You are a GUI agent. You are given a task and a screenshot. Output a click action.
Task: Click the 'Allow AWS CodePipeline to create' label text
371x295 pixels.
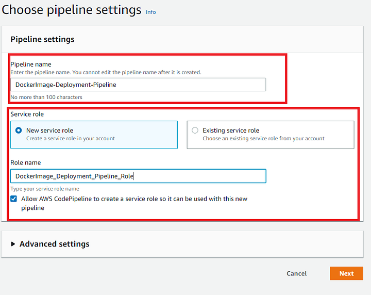134,199
